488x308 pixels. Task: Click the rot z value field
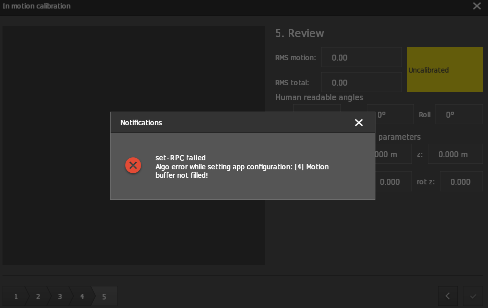(461, 182)
